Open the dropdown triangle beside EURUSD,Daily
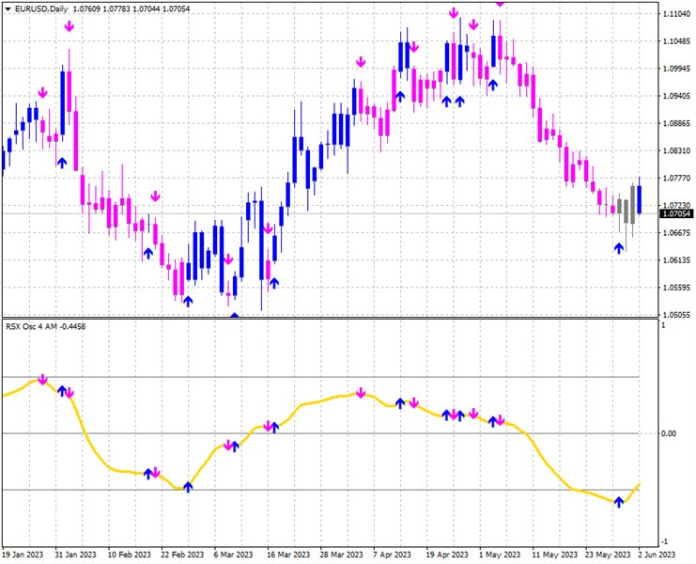The image size is (696, 564). click(8, 9)
